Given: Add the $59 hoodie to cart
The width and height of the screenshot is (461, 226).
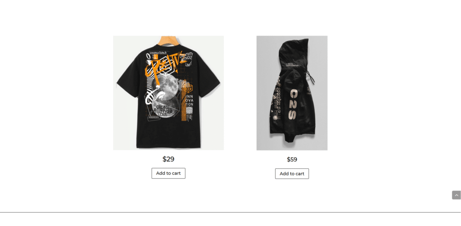Looking at the screenshot, I should pos(292,174).
